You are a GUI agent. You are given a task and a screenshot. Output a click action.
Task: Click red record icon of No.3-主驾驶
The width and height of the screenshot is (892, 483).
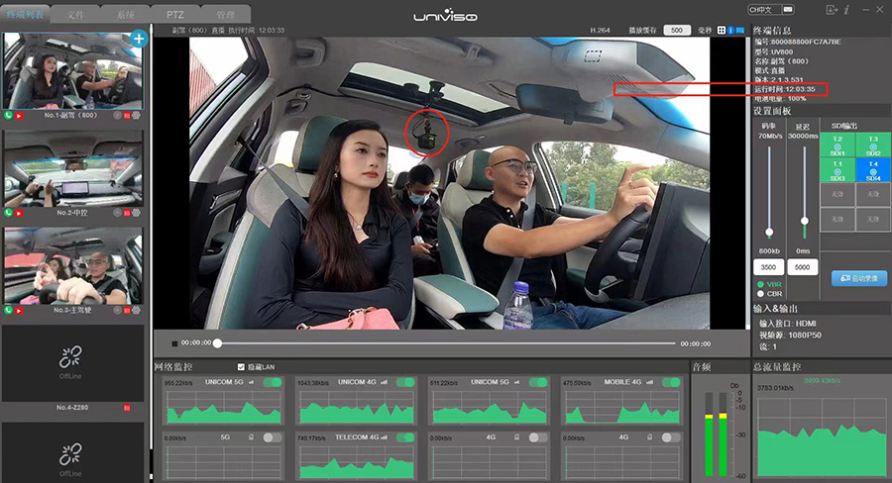127,310
